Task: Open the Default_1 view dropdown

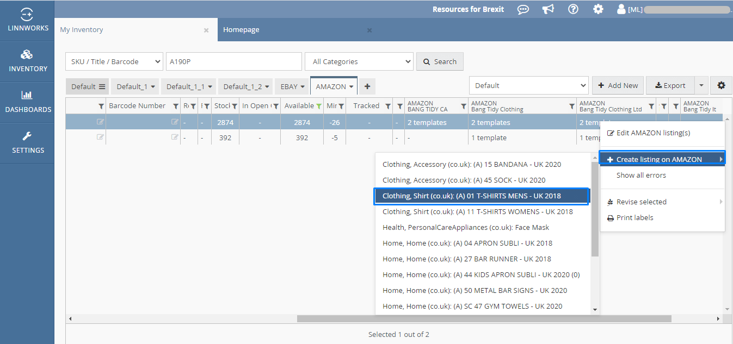Action: pos(153,87)
